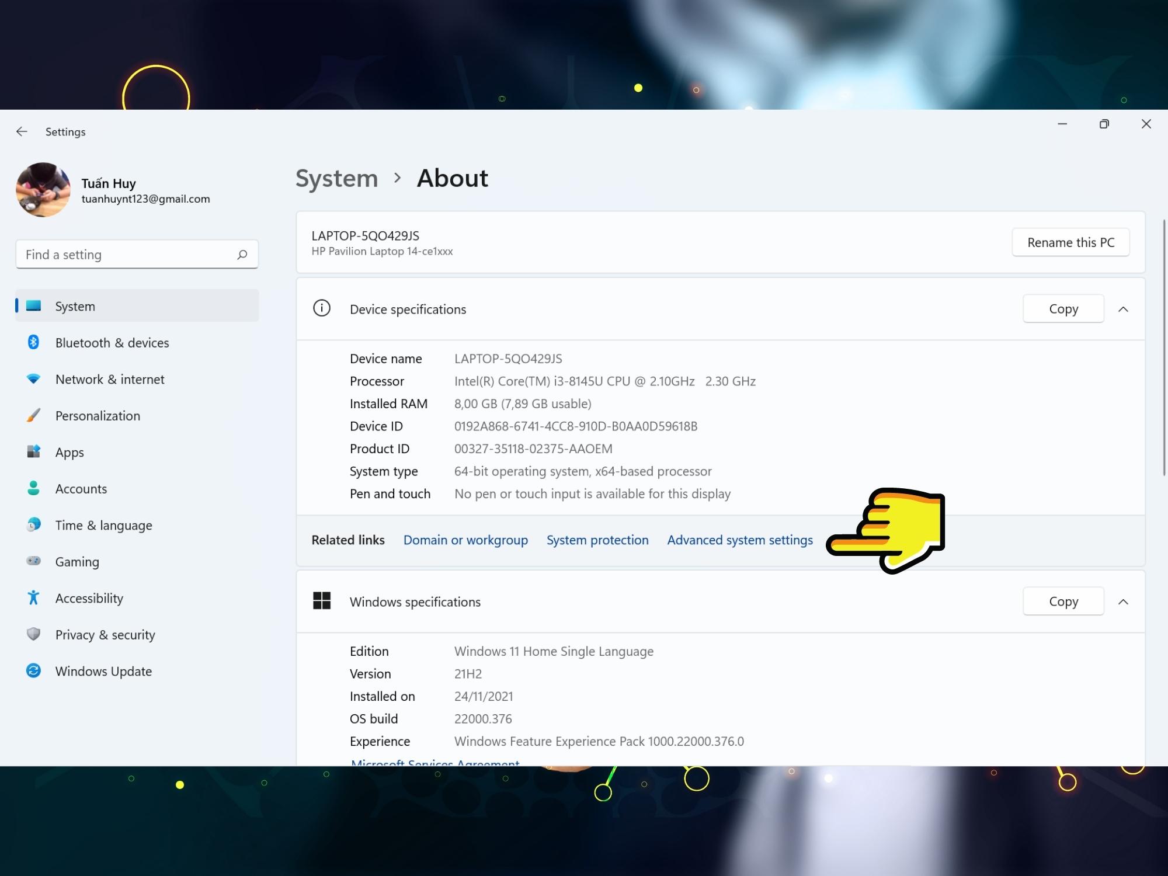The width and height of the screenshot is (1168, 876).
Task: Select the Pen and touch value text
Action: click(592, 493)
